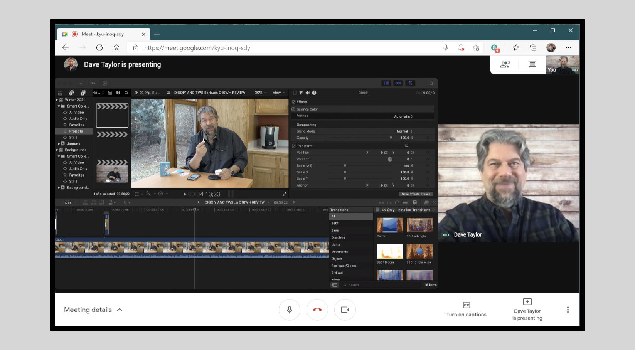Mute the microphone in Google Meet
This screenshot has height=350, width=635.
click(290, 310)
